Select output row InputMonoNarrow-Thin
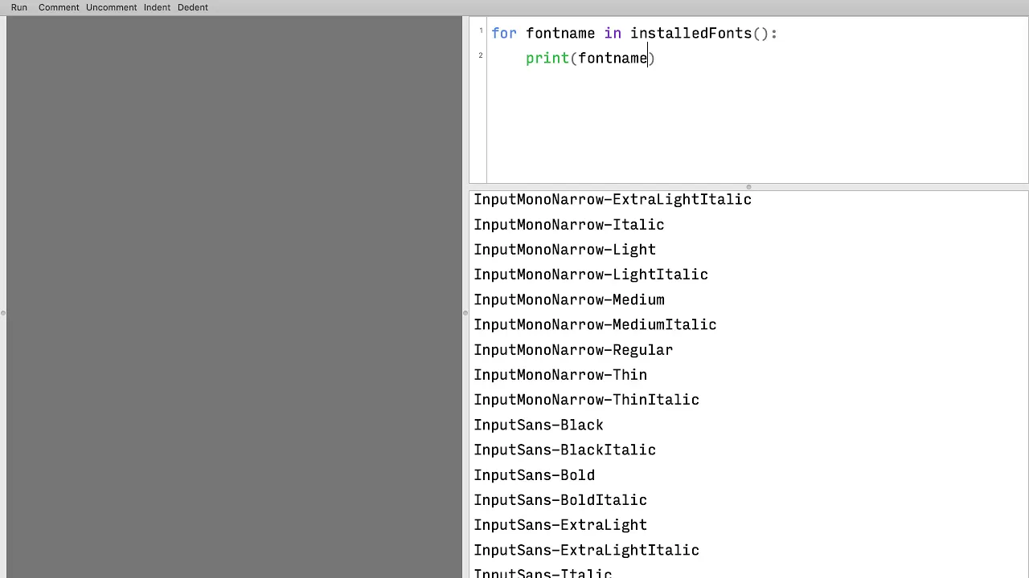Screen dimensions: 1029x578 [560, 375]
